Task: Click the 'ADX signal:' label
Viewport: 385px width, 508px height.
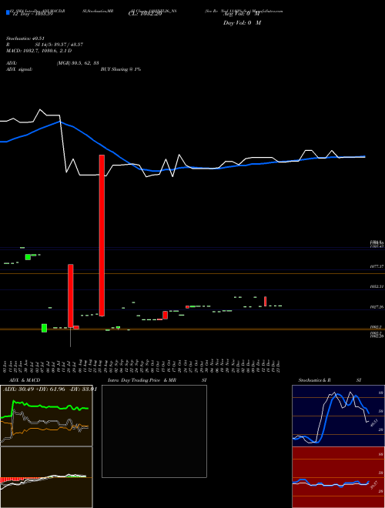Action: click(19, 69)
